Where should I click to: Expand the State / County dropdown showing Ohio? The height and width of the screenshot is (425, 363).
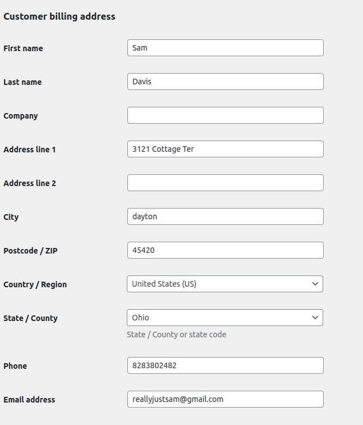(225, 318)
